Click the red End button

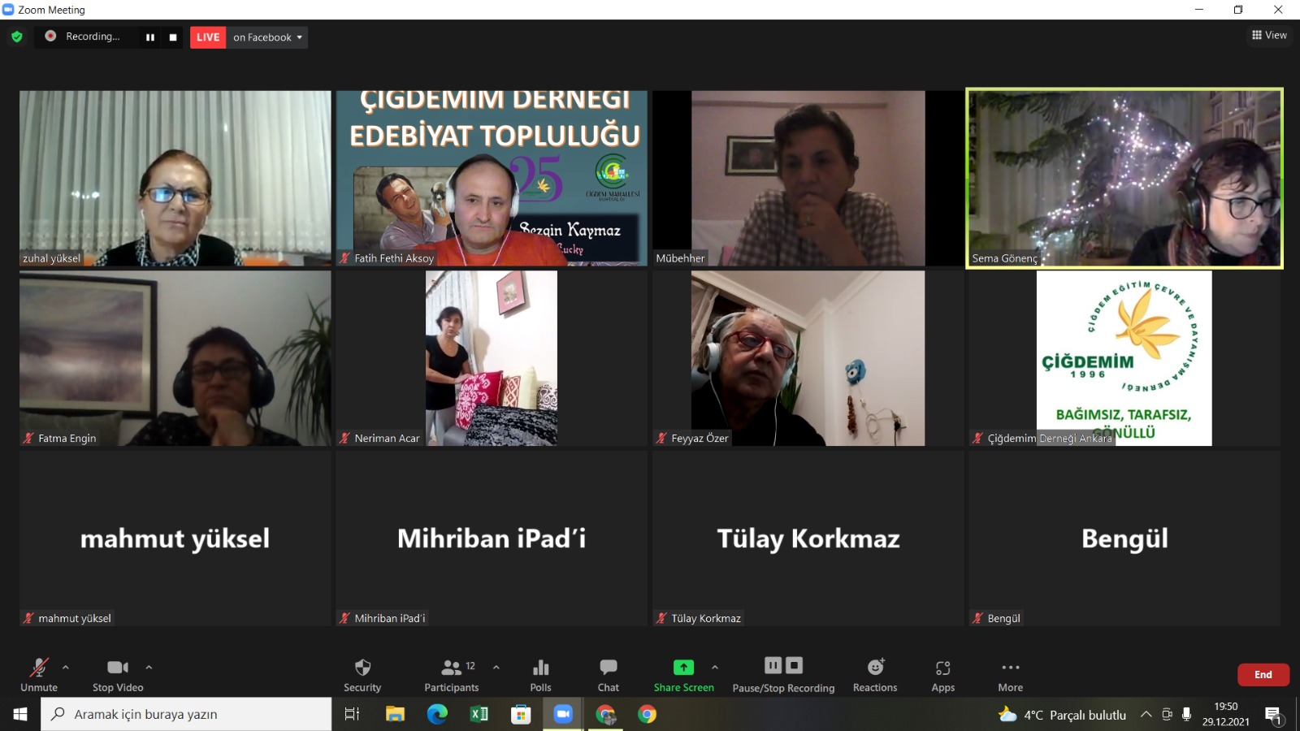[x=1263, y=675]
